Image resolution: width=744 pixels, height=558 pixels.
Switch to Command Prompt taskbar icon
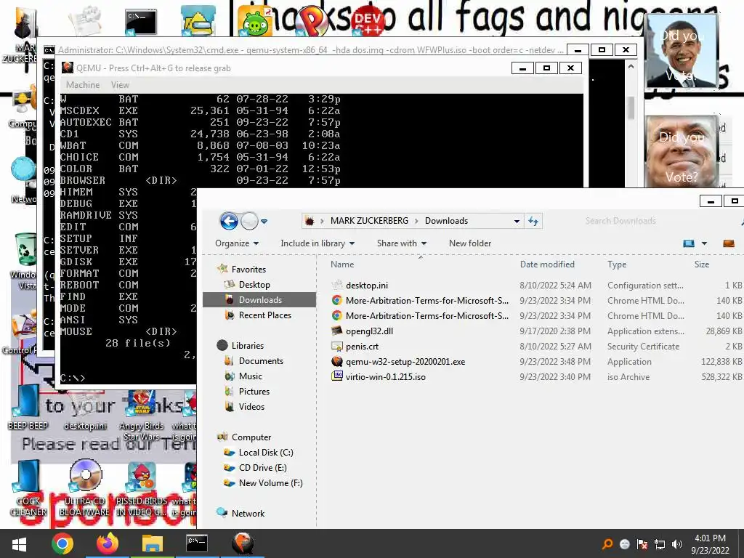[196, 543]
